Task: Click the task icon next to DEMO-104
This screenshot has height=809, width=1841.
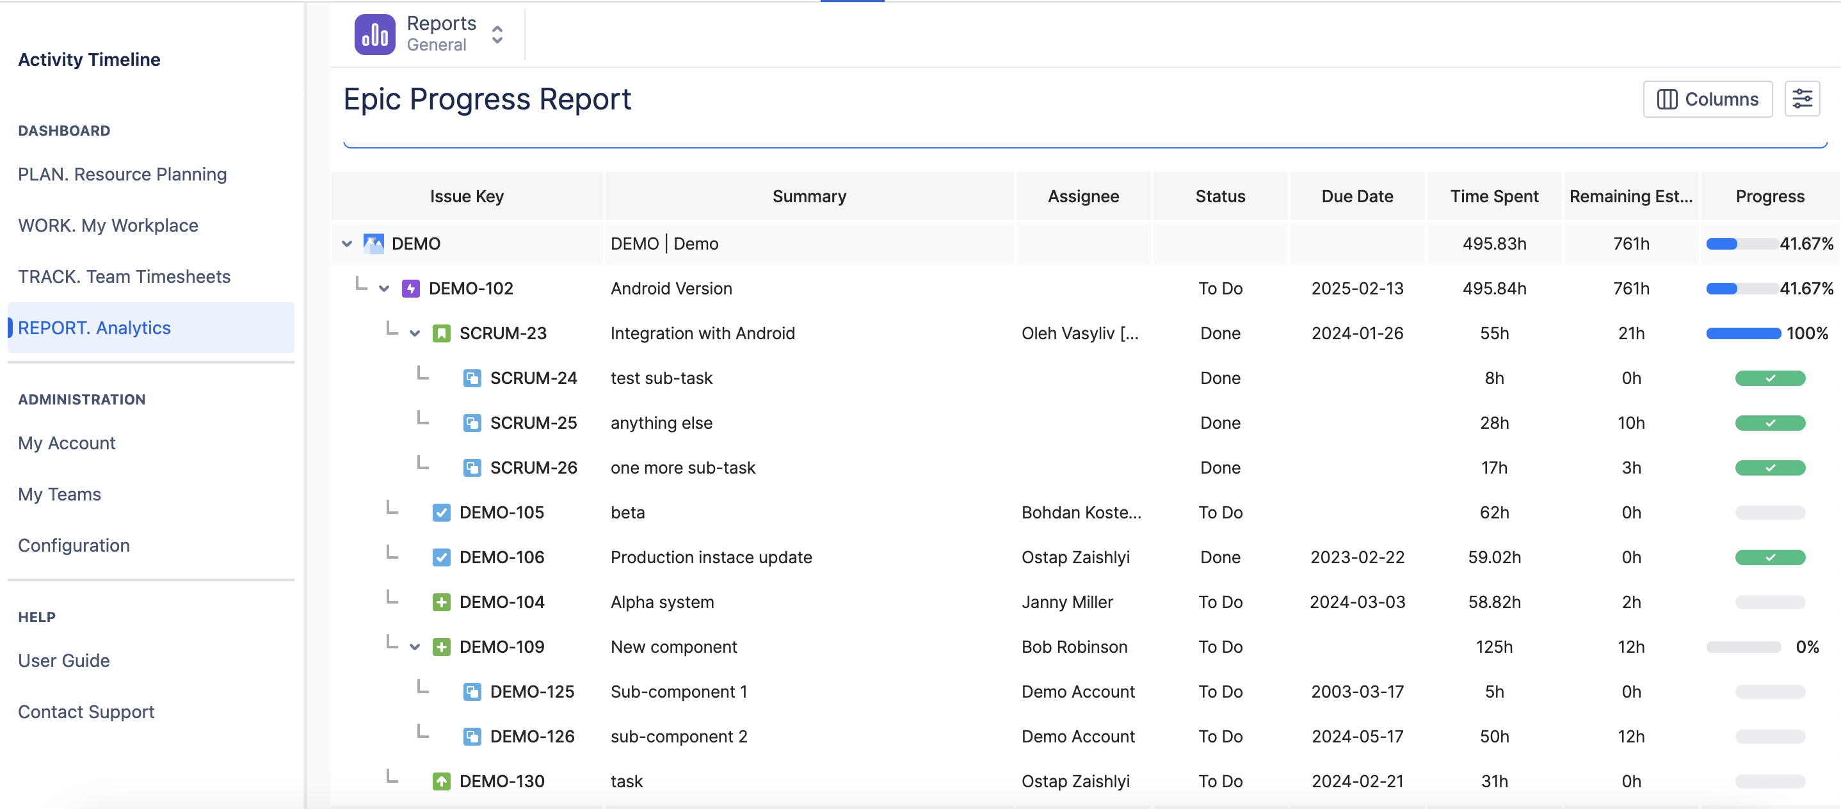Action: 442,602
